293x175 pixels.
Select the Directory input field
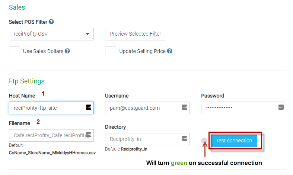tap(143, 139)
